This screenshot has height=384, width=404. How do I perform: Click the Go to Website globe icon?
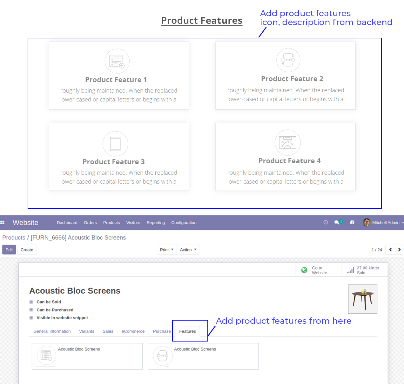point(304,270)
